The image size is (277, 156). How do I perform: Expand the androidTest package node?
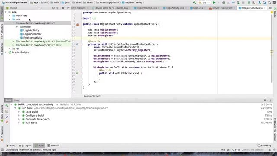(13, 41)
